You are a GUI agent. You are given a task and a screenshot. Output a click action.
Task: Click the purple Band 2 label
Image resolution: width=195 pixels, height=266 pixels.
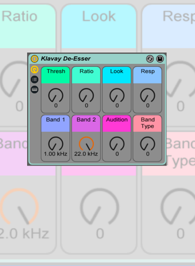(x=86, y=123)
